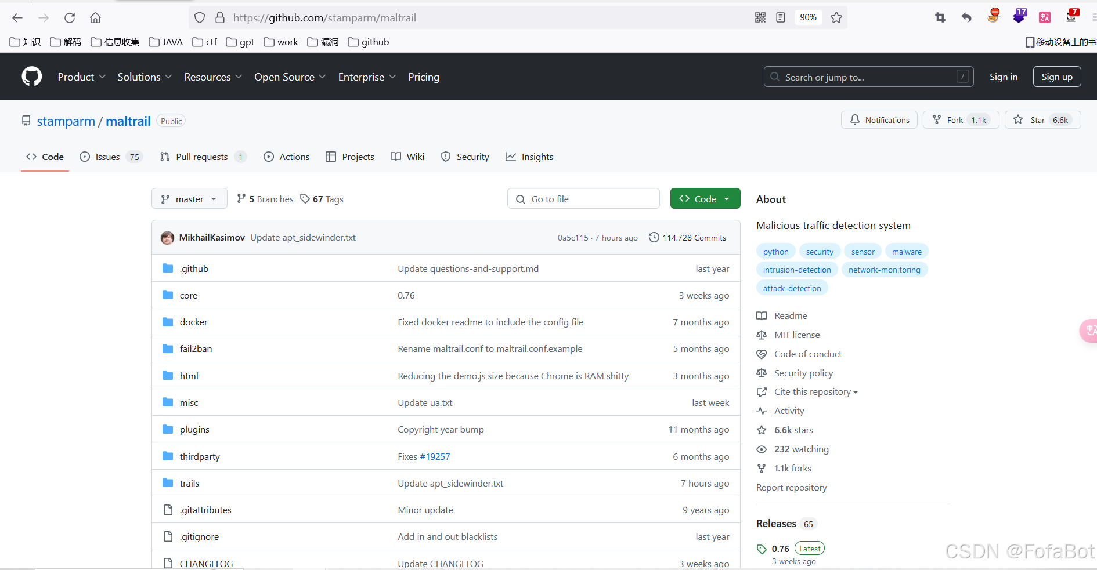Open the pink translate extension icon
Screen dimensions: 1097x570
pos(1045,17)
